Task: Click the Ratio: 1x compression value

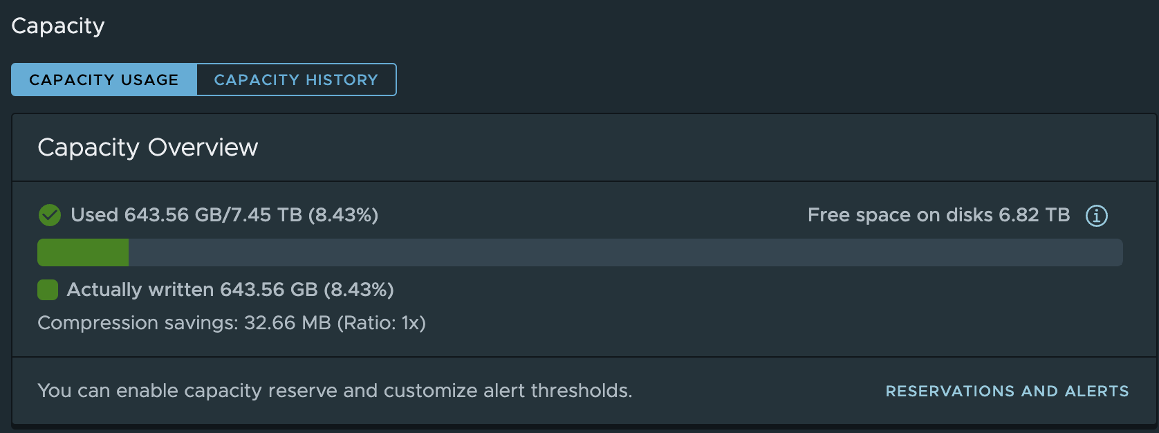Action: tap(382, 323)
